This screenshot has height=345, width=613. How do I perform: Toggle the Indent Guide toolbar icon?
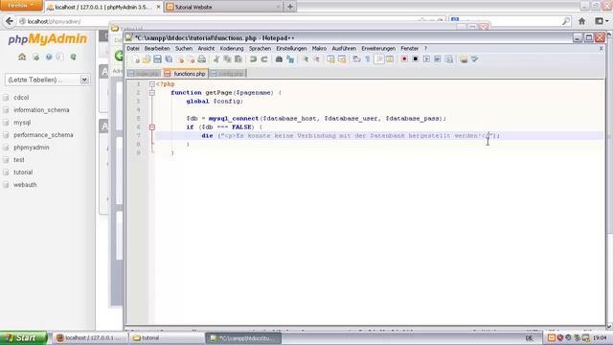pos(379,59)
